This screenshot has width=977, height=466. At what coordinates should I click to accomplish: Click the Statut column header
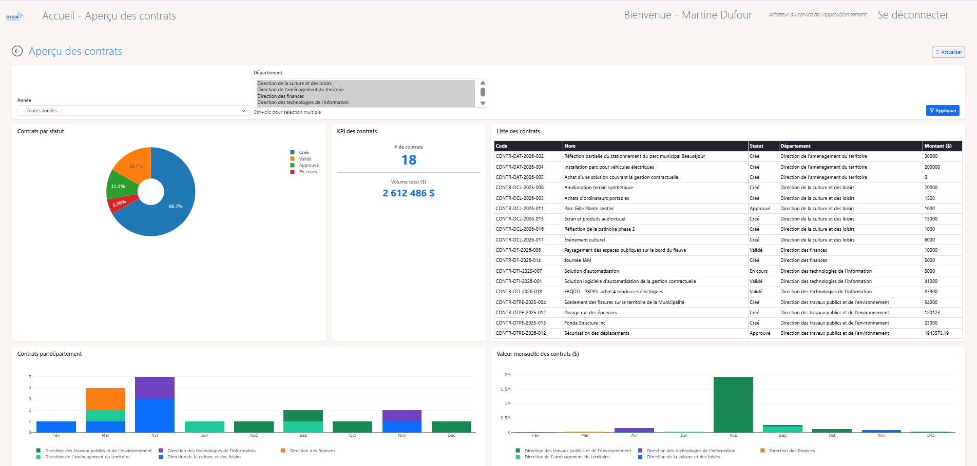point(756,146)
